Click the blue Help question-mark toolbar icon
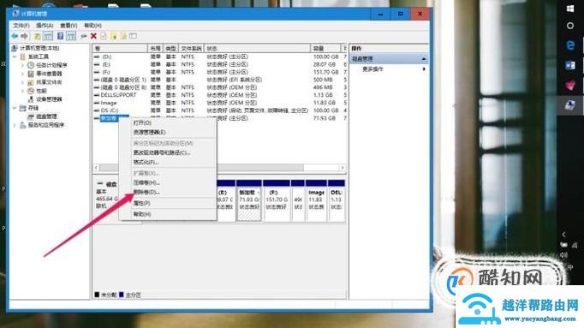Screen dimensions: 584x328 click(60, 36)
